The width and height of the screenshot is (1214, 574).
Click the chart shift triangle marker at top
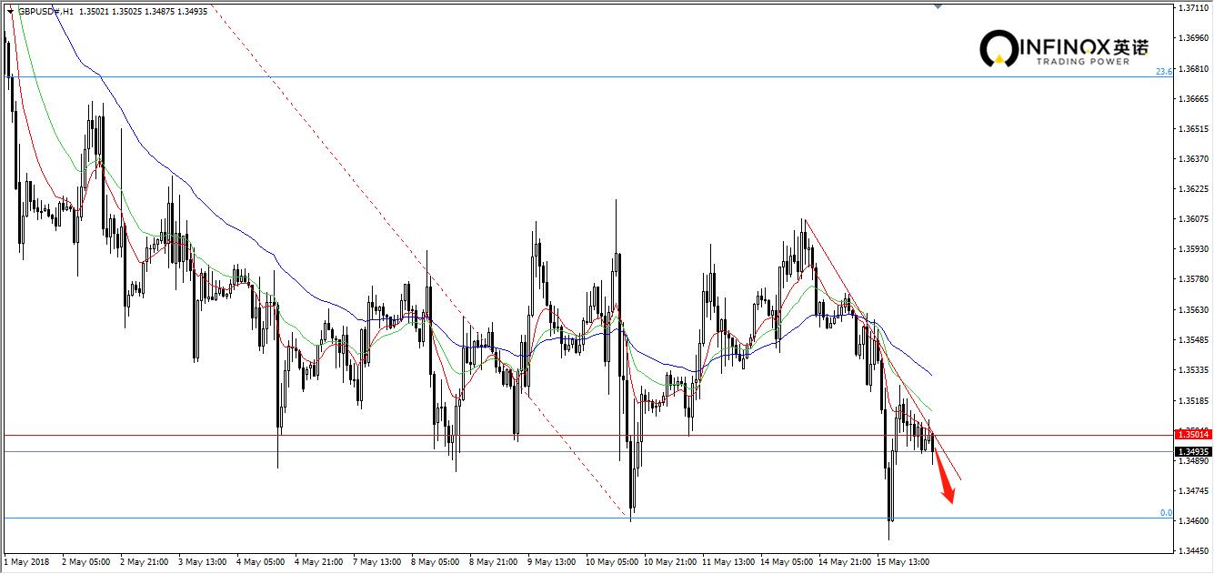click(x=938, y=6)
